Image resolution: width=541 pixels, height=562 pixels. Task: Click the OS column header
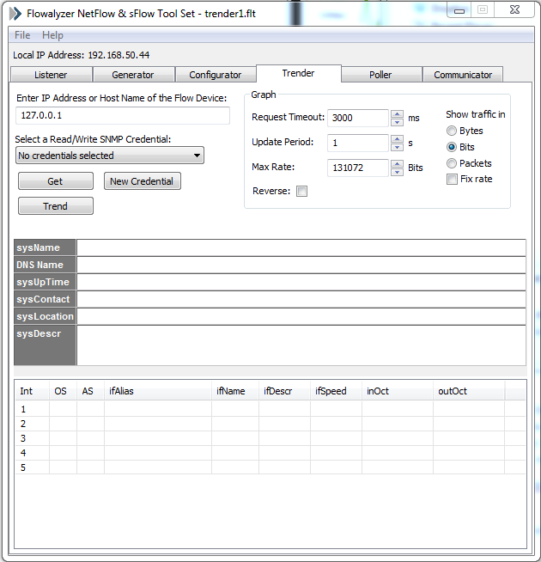tap(63, 391)
